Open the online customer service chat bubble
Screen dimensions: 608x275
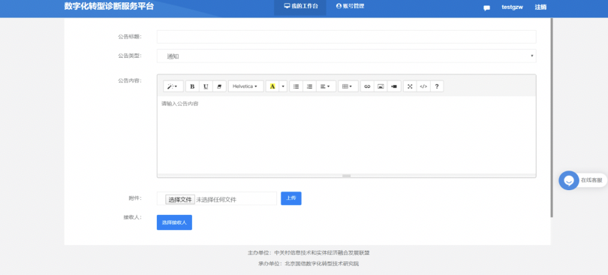[569, 180]
